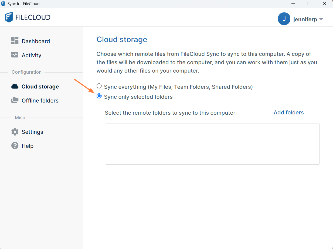Click the jenniferp username label
Image resolution: width=333 pixels, height=249 pixels.
305,19
